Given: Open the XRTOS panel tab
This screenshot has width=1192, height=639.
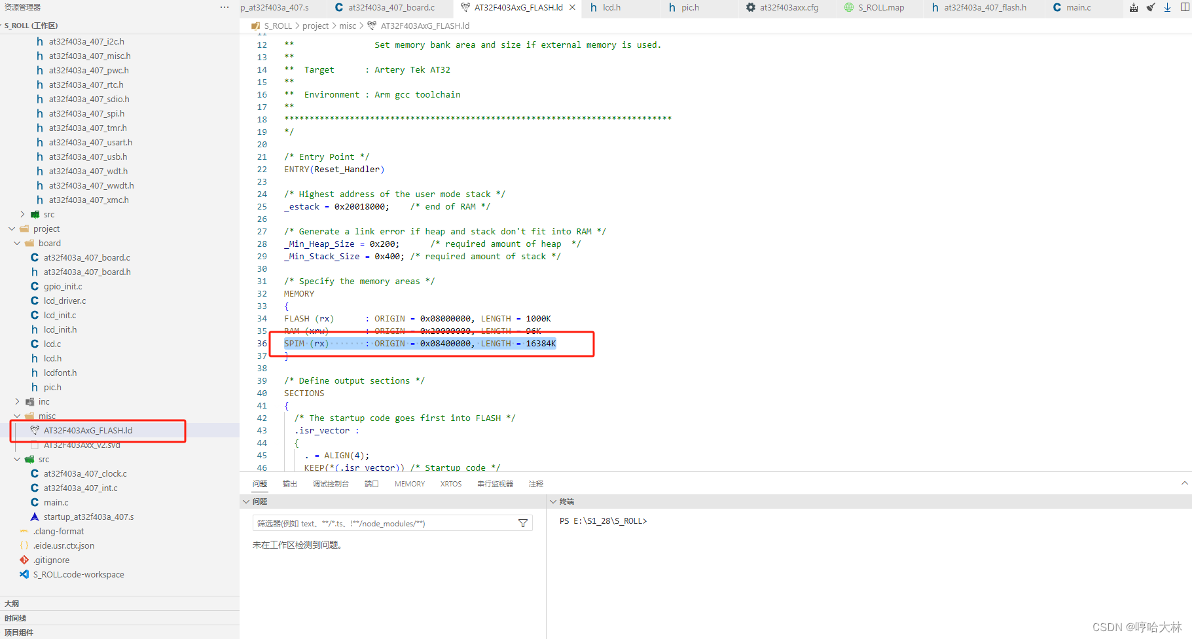Looking at the screenshot, I should coord(451,484).
